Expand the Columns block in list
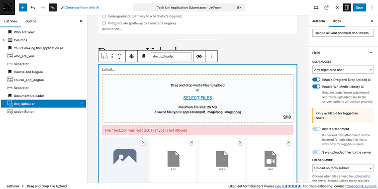 [x=4, y=40]
